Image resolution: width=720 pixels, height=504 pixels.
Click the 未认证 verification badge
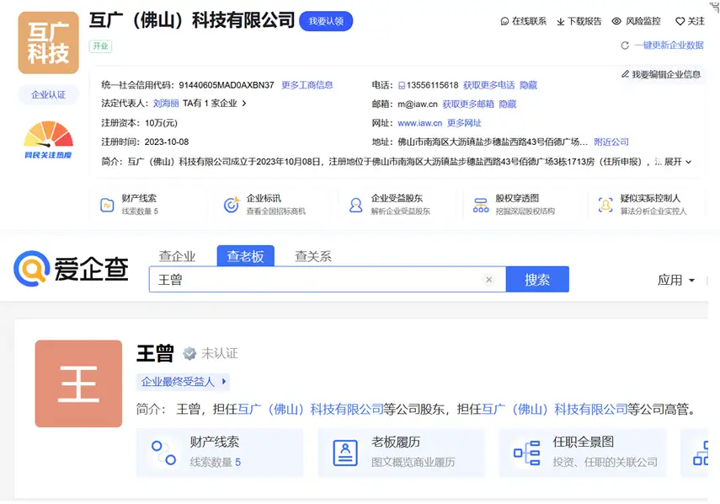[211, 353]
